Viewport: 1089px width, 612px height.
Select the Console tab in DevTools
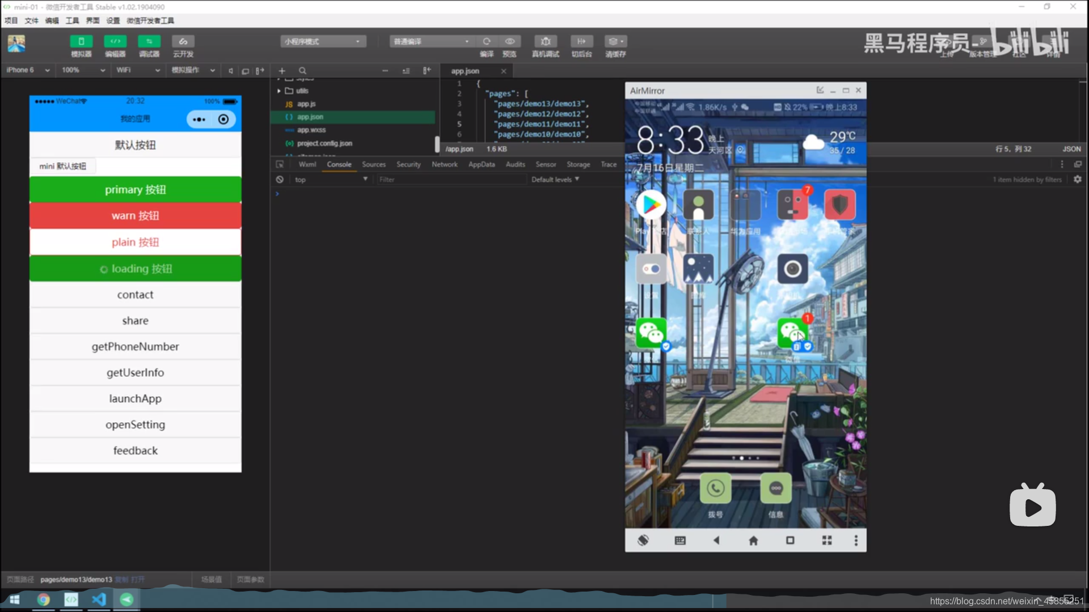340,164
